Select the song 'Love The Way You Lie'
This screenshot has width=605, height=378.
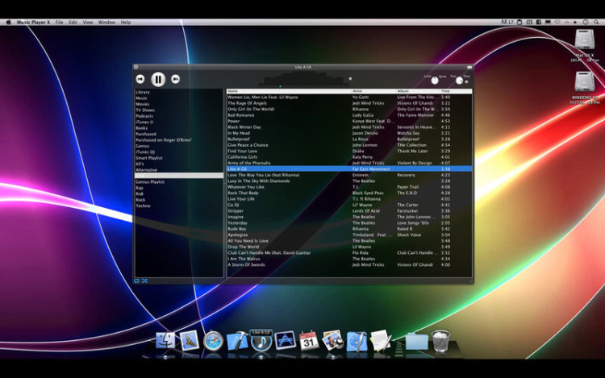coord(349,175)
